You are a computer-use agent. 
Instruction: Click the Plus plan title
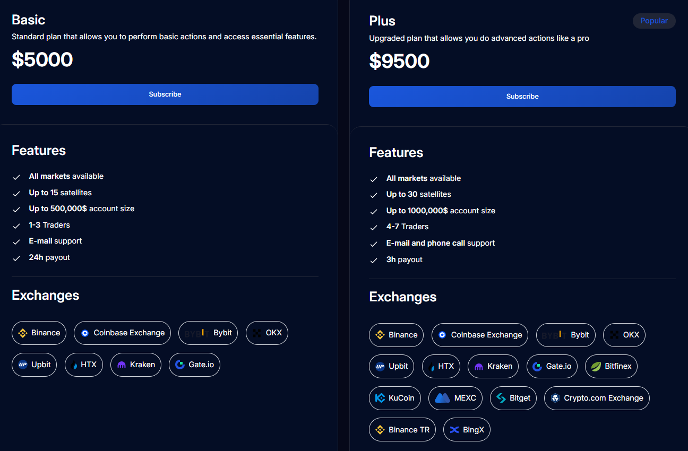pyautogui.click(x=382, y=21)
